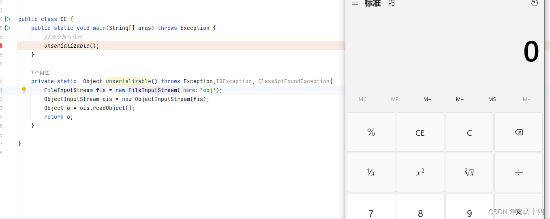
Task: Click the C clear key in Calculator
Action: (469, 132)
